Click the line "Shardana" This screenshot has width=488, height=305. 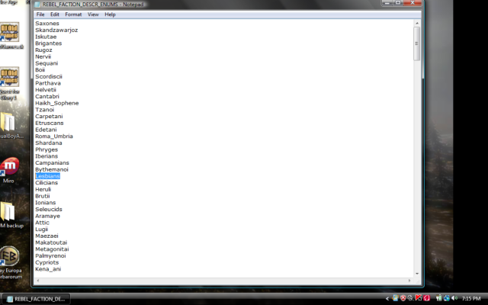point(49,143)
